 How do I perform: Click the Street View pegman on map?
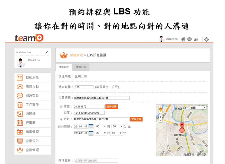tap(160, 109)
